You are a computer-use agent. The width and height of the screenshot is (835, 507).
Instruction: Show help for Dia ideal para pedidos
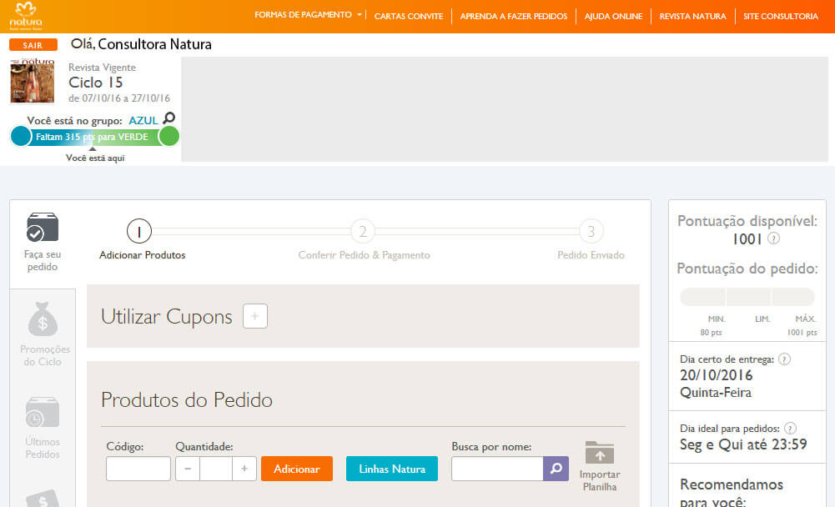coord(791,428)
